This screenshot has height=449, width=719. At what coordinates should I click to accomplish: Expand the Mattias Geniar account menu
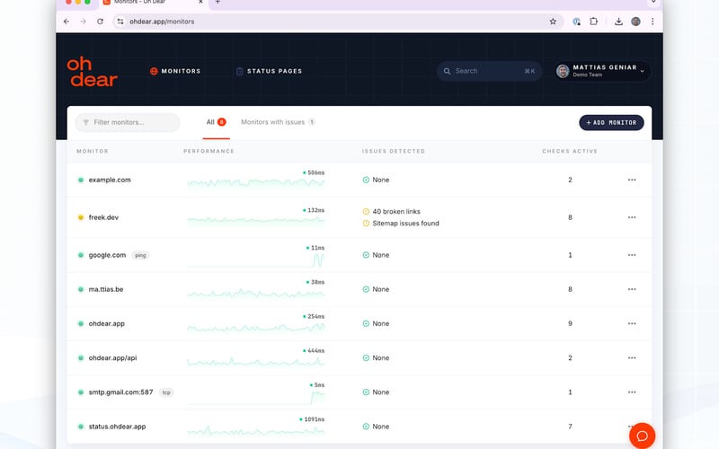pyautogui.click(x=601, y=71)
